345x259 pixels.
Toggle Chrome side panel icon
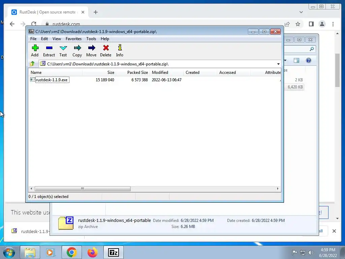tap(311, 24)
